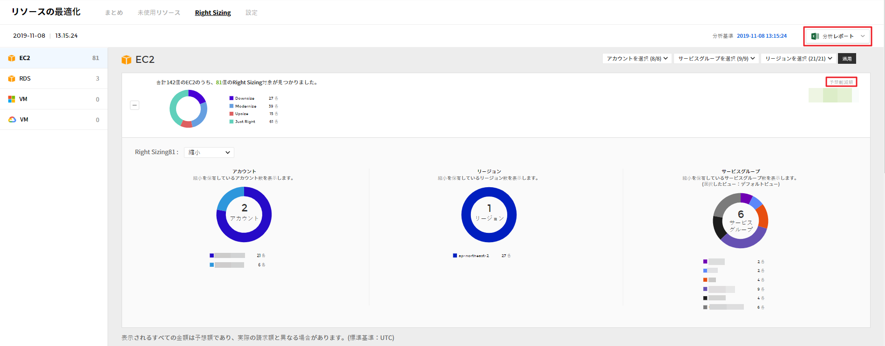Image resolution: width=885 pixels, height=346 pixels.
Task: Switch to the まとめ tab
Action: tap(114, 13)
